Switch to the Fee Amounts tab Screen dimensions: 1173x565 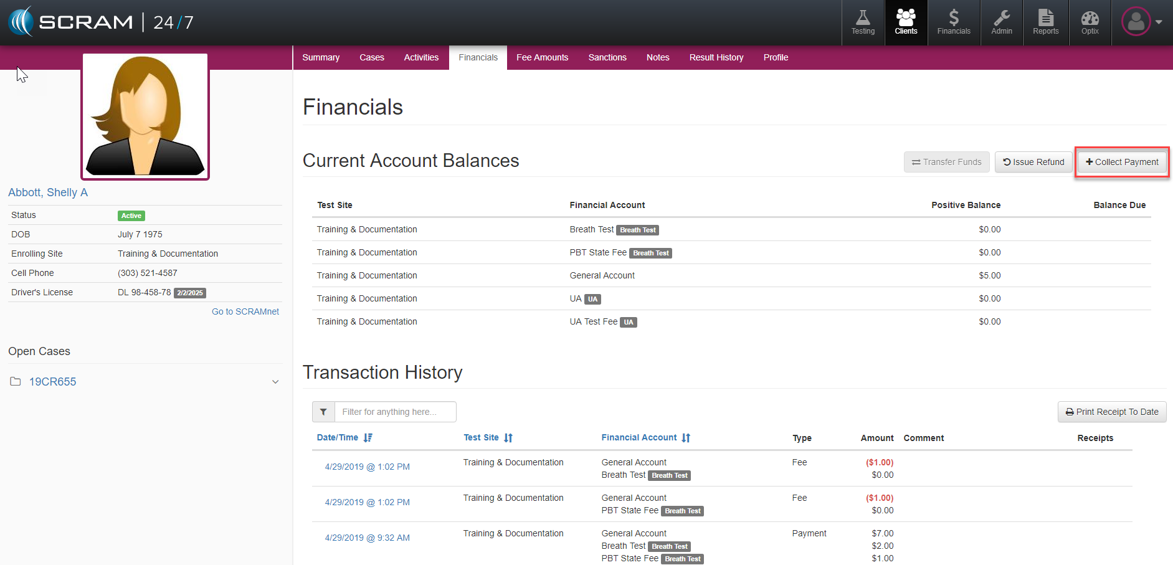click(x=542, y=57)
